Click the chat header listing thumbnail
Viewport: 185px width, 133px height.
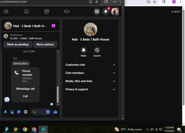(x=8, y=25)
